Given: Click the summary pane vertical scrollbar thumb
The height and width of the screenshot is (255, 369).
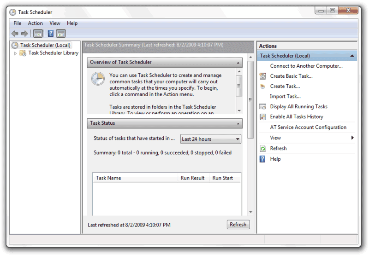Looking at the screenshot, I should [x=250, y=100].
